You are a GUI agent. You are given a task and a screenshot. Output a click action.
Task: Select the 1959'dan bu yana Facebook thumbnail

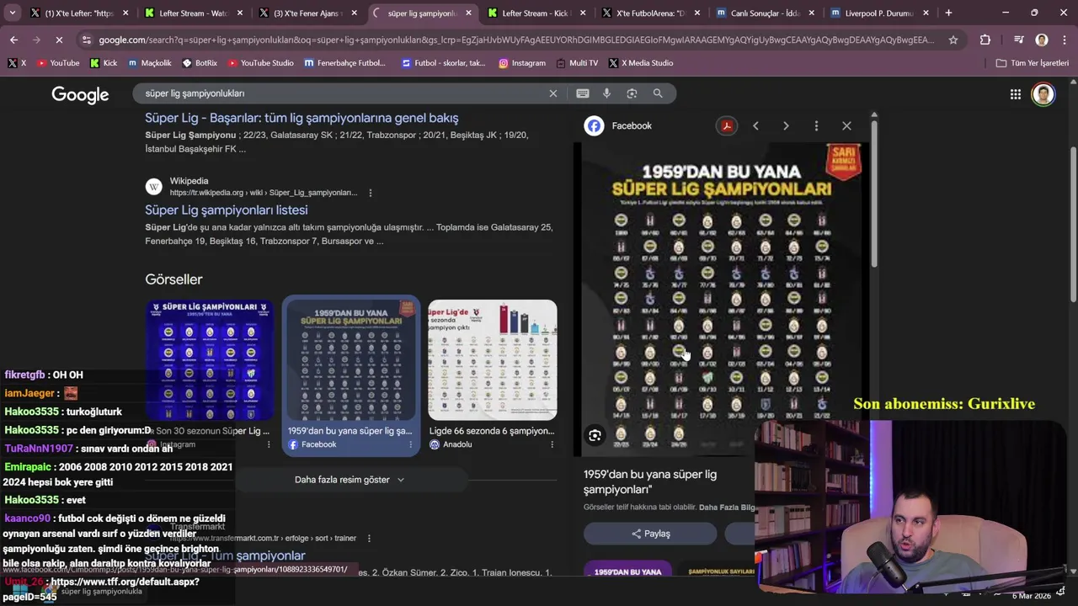point(351,359)
